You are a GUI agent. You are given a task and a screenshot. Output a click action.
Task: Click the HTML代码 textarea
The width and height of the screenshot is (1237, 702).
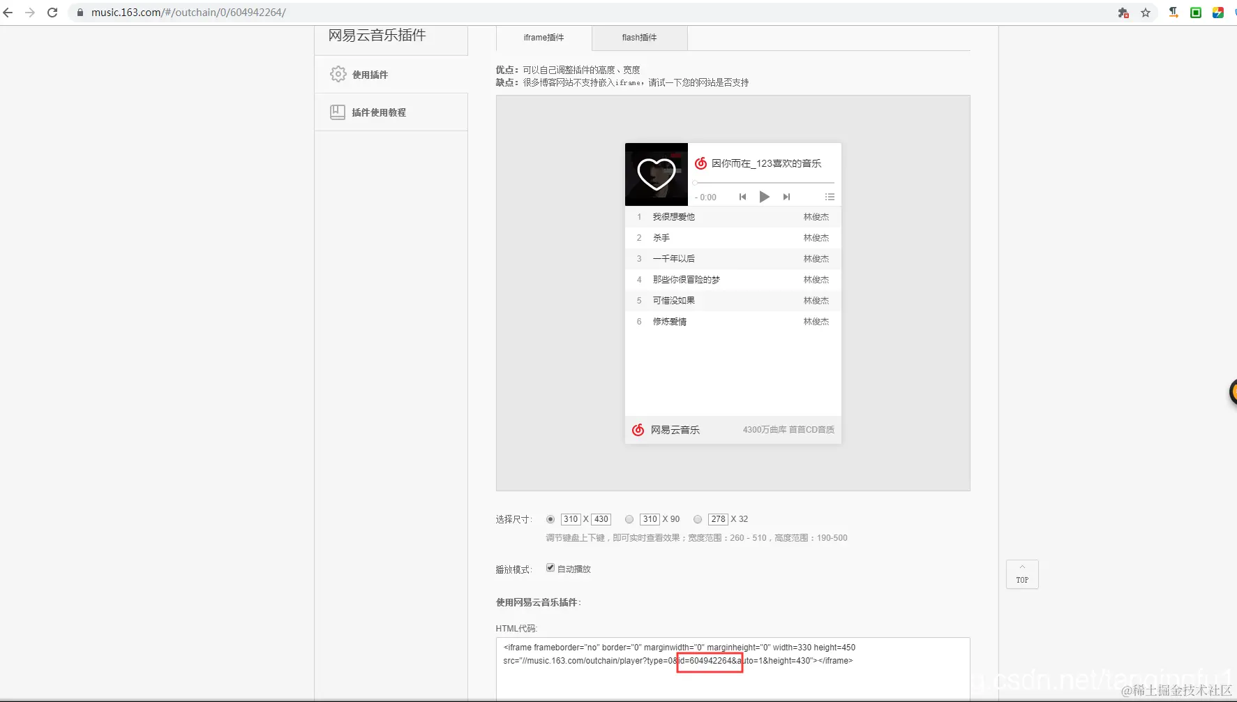[733, 669]
